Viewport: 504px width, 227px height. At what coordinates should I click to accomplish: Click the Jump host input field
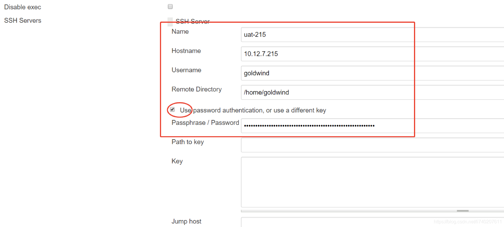tap(372, 222)
